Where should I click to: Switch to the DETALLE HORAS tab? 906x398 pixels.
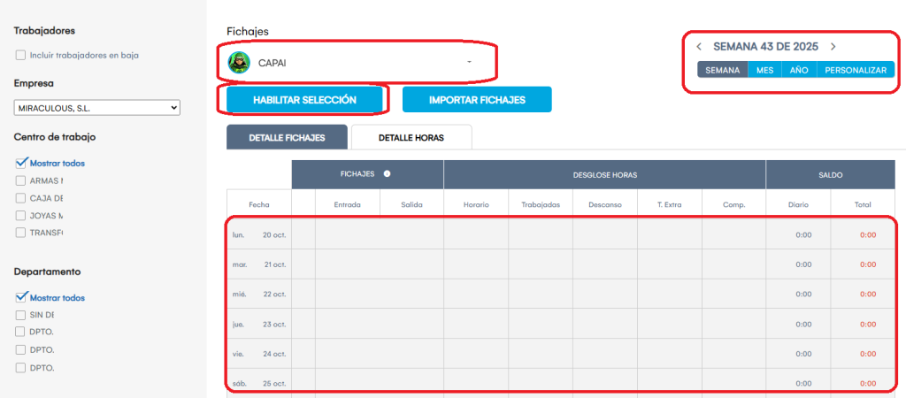tap(411, 138)
